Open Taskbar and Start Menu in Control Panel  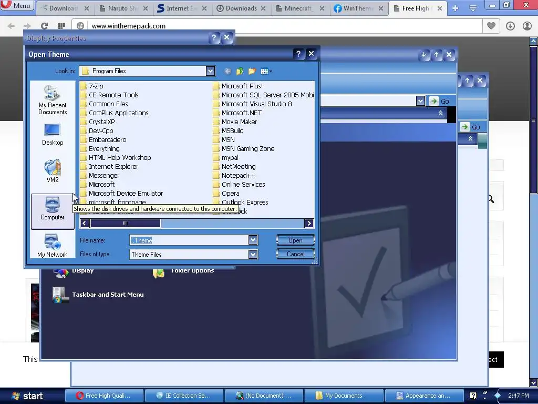[98, 295]
